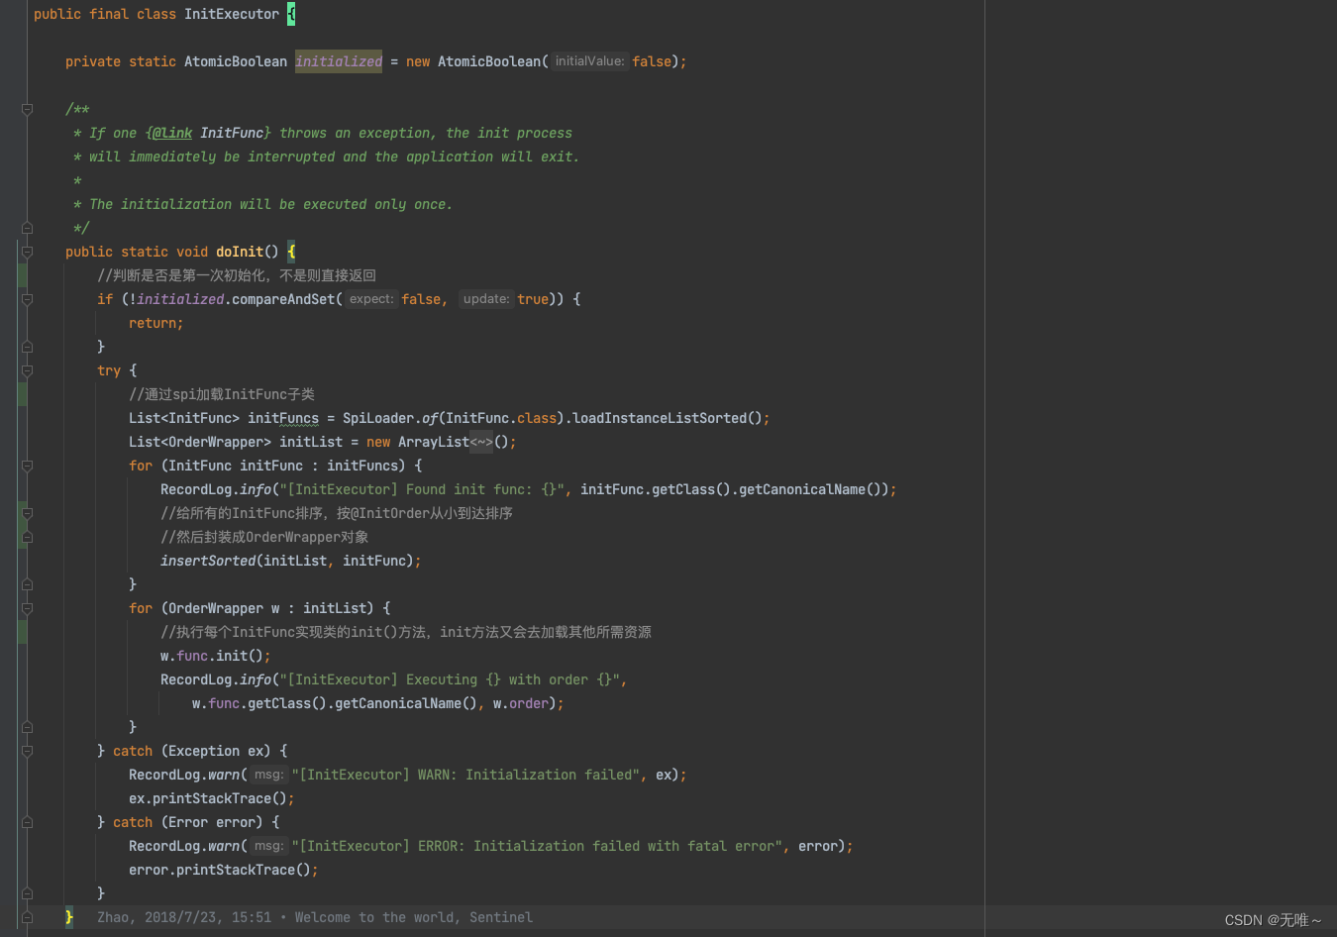Click loadInstanceListSorted() method call

pyautogui.click(x=668, y=418)
